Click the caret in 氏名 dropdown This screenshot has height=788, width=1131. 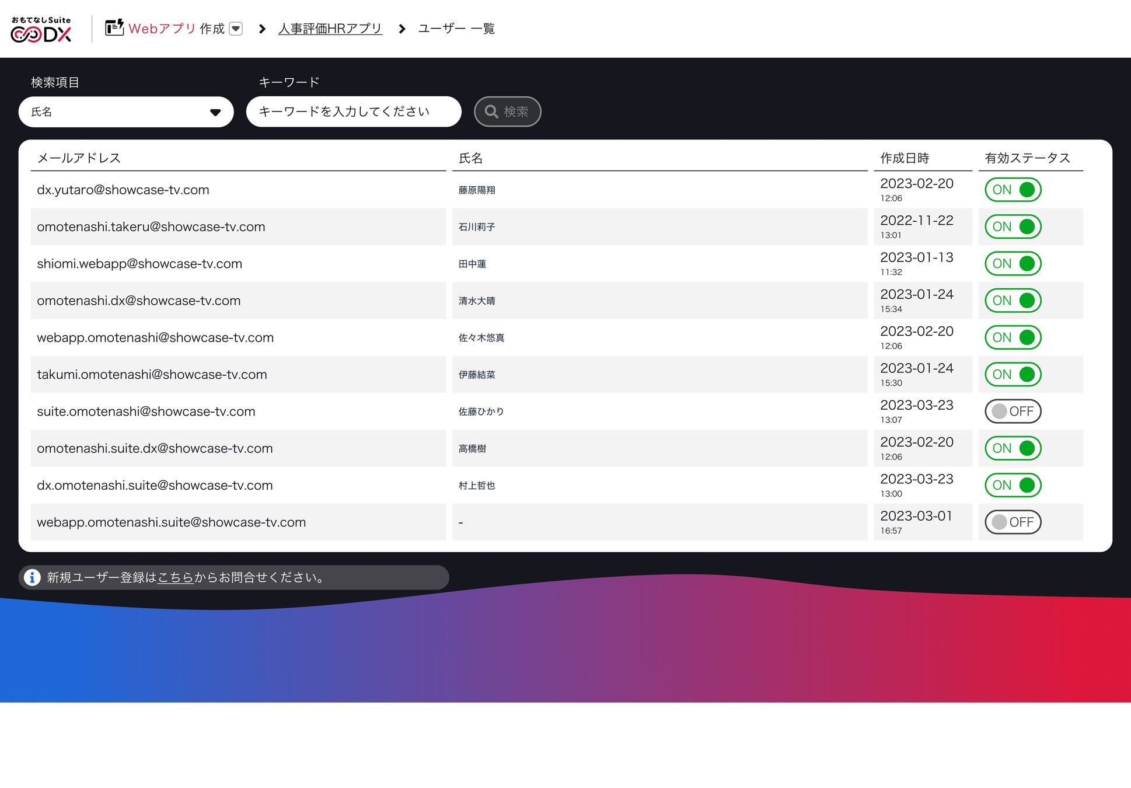coord(215,112)
